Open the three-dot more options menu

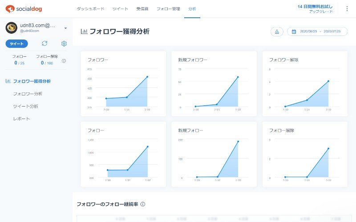click(x=347, y=8)
